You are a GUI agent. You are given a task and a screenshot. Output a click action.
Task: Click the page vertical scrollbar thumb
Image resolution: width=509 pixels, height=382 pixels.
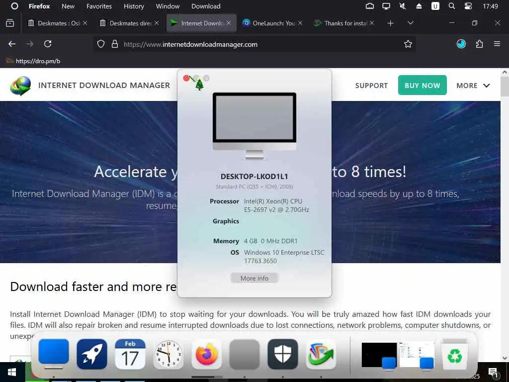(505, 87)
